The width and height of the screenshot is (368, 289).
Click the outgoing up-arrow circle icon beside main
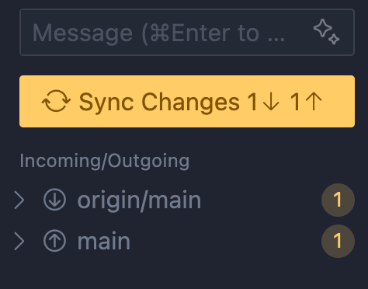(x=55, y=241)
